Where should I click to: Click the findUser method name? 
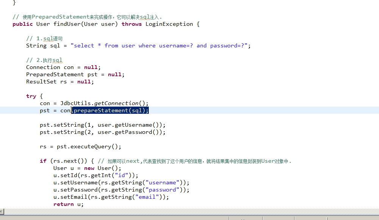click(x=67, y=24)
